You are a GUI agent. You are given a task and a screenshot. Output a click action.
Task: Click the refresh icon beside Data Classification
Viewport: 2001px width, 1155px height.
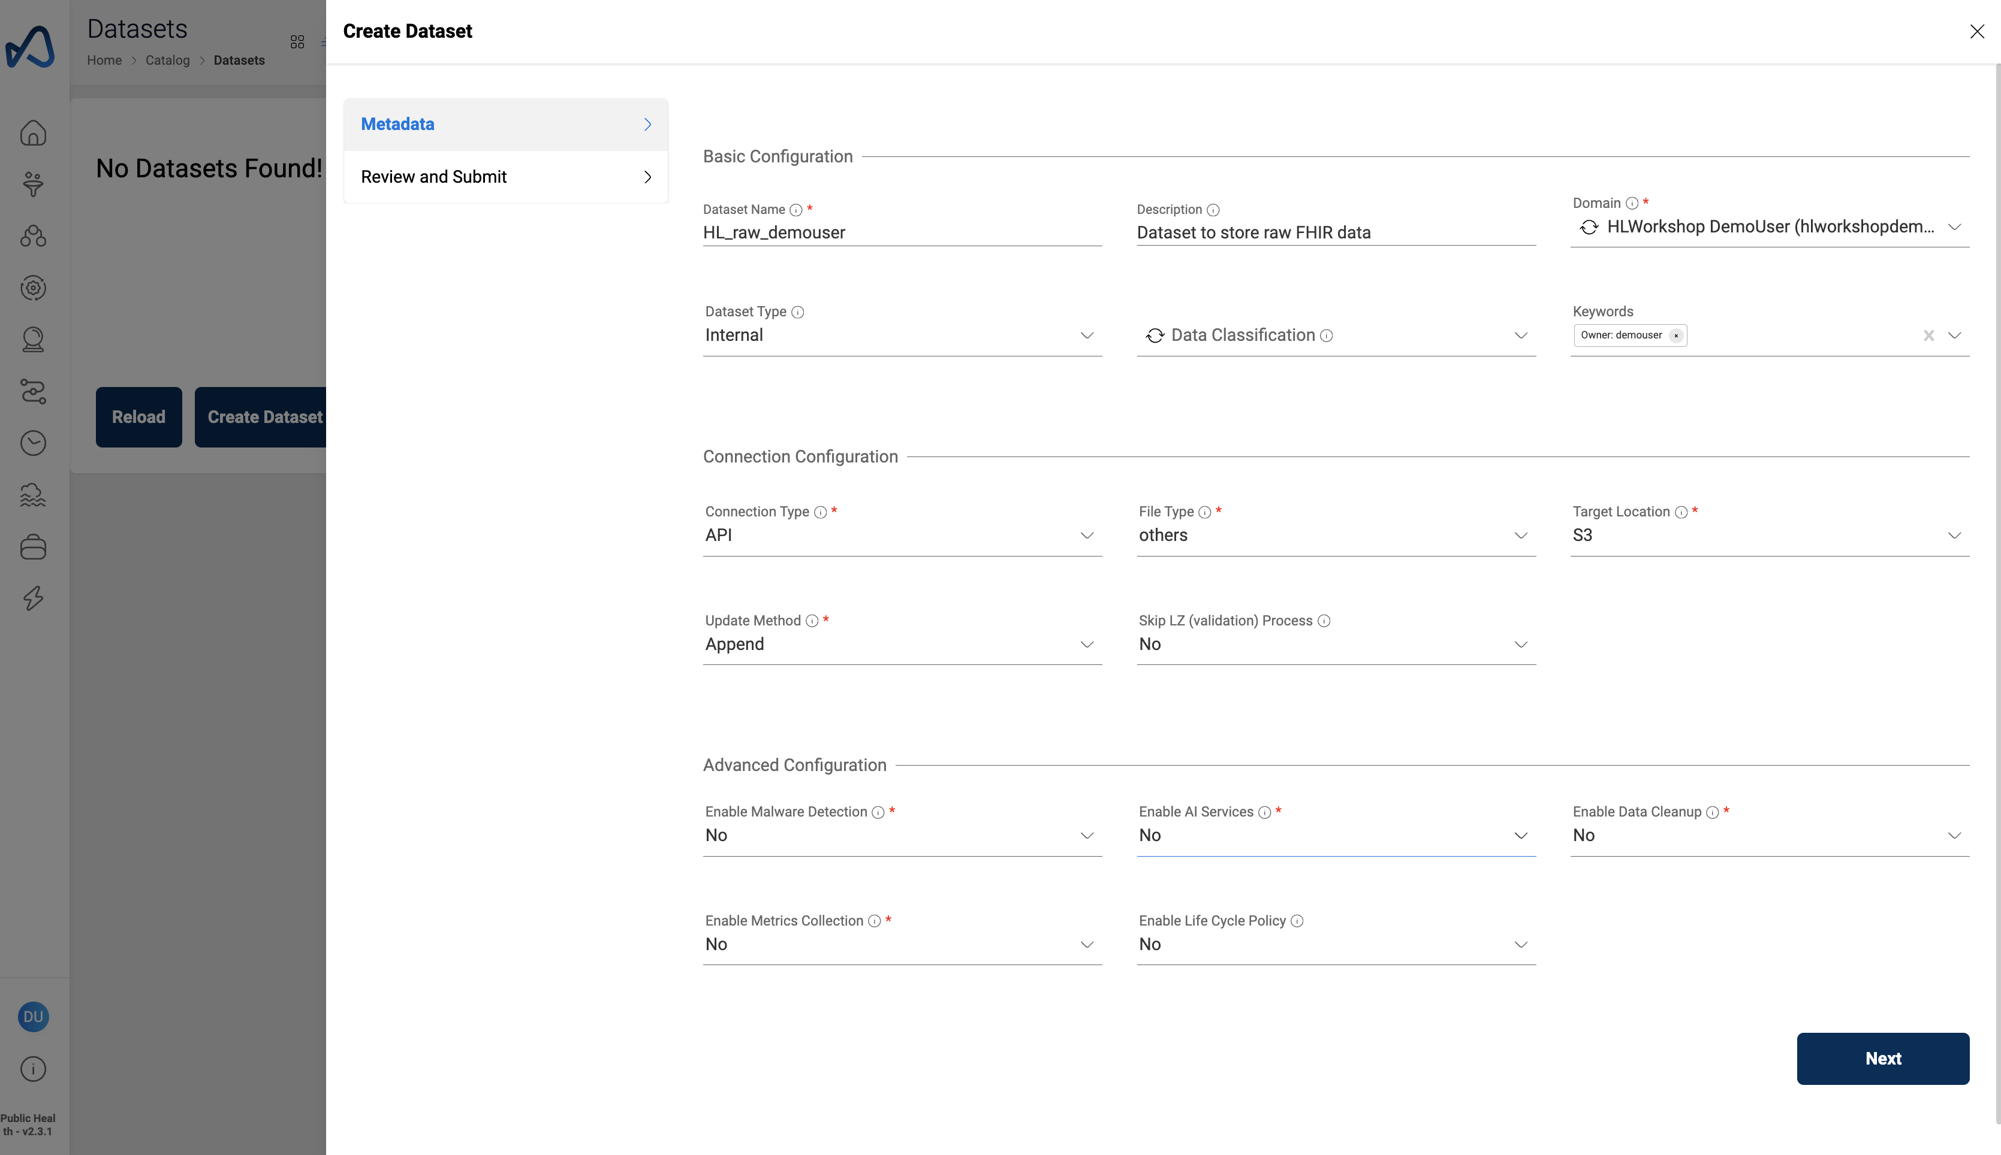point(1155,335)
